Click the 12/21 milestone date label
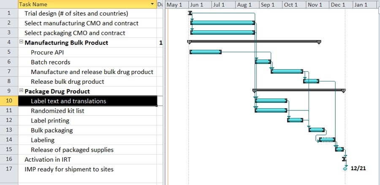 [358, 168]
